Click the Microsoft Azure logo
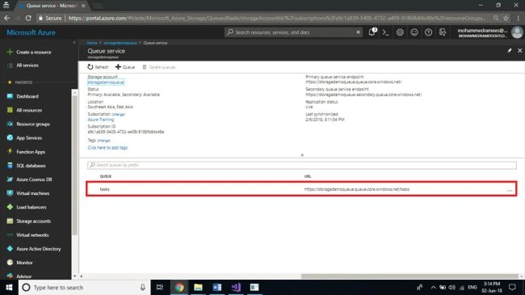Screen dimensions: 525x295 31,32
